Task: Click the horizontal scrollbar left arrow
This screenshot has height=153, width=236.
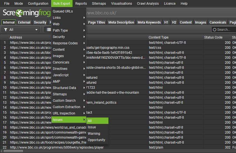Action: click(1, 151)
